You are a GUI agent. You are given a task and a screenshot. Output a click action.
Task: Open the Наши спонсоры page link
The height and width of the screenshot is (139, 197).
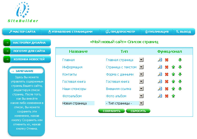tap(74, 89)
